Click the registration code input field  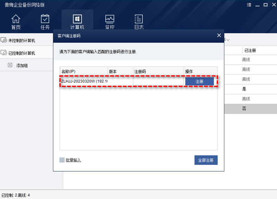click(159, 81)
